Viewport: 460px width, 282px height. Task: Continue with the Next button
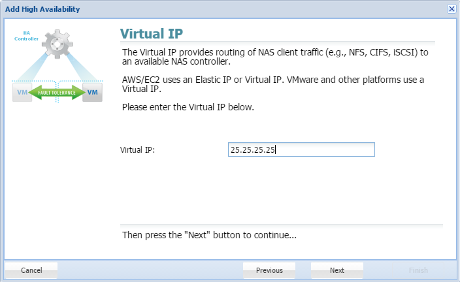[x=337, y=270]
